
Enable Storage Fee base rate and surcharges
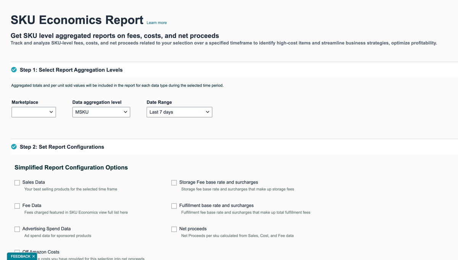click(x=174, y=182)
